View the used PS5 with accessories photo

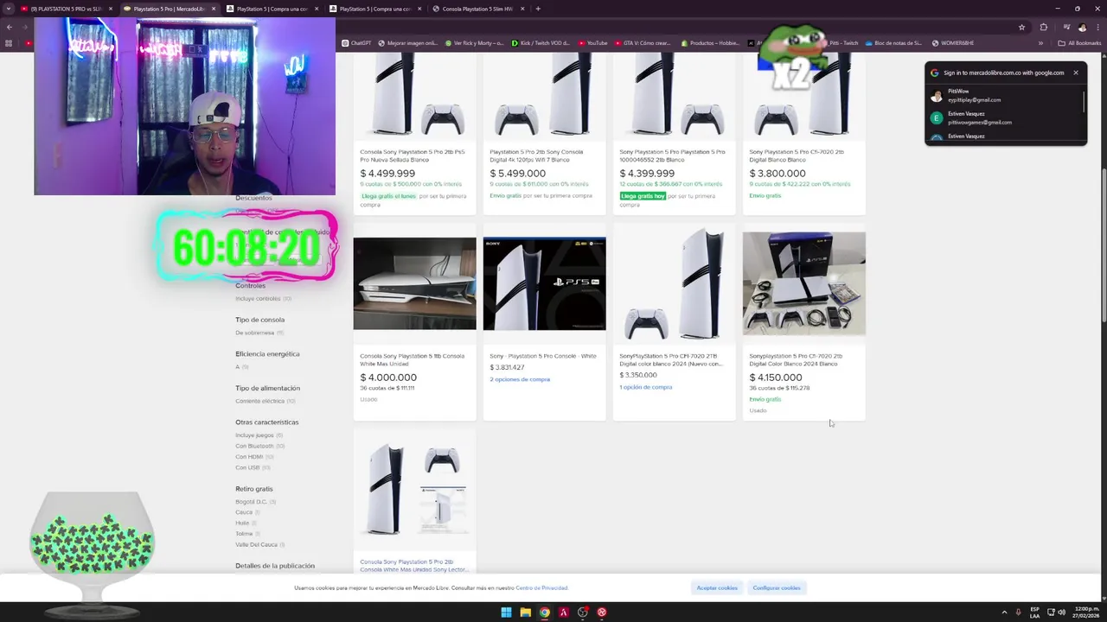tap(803, 283)
